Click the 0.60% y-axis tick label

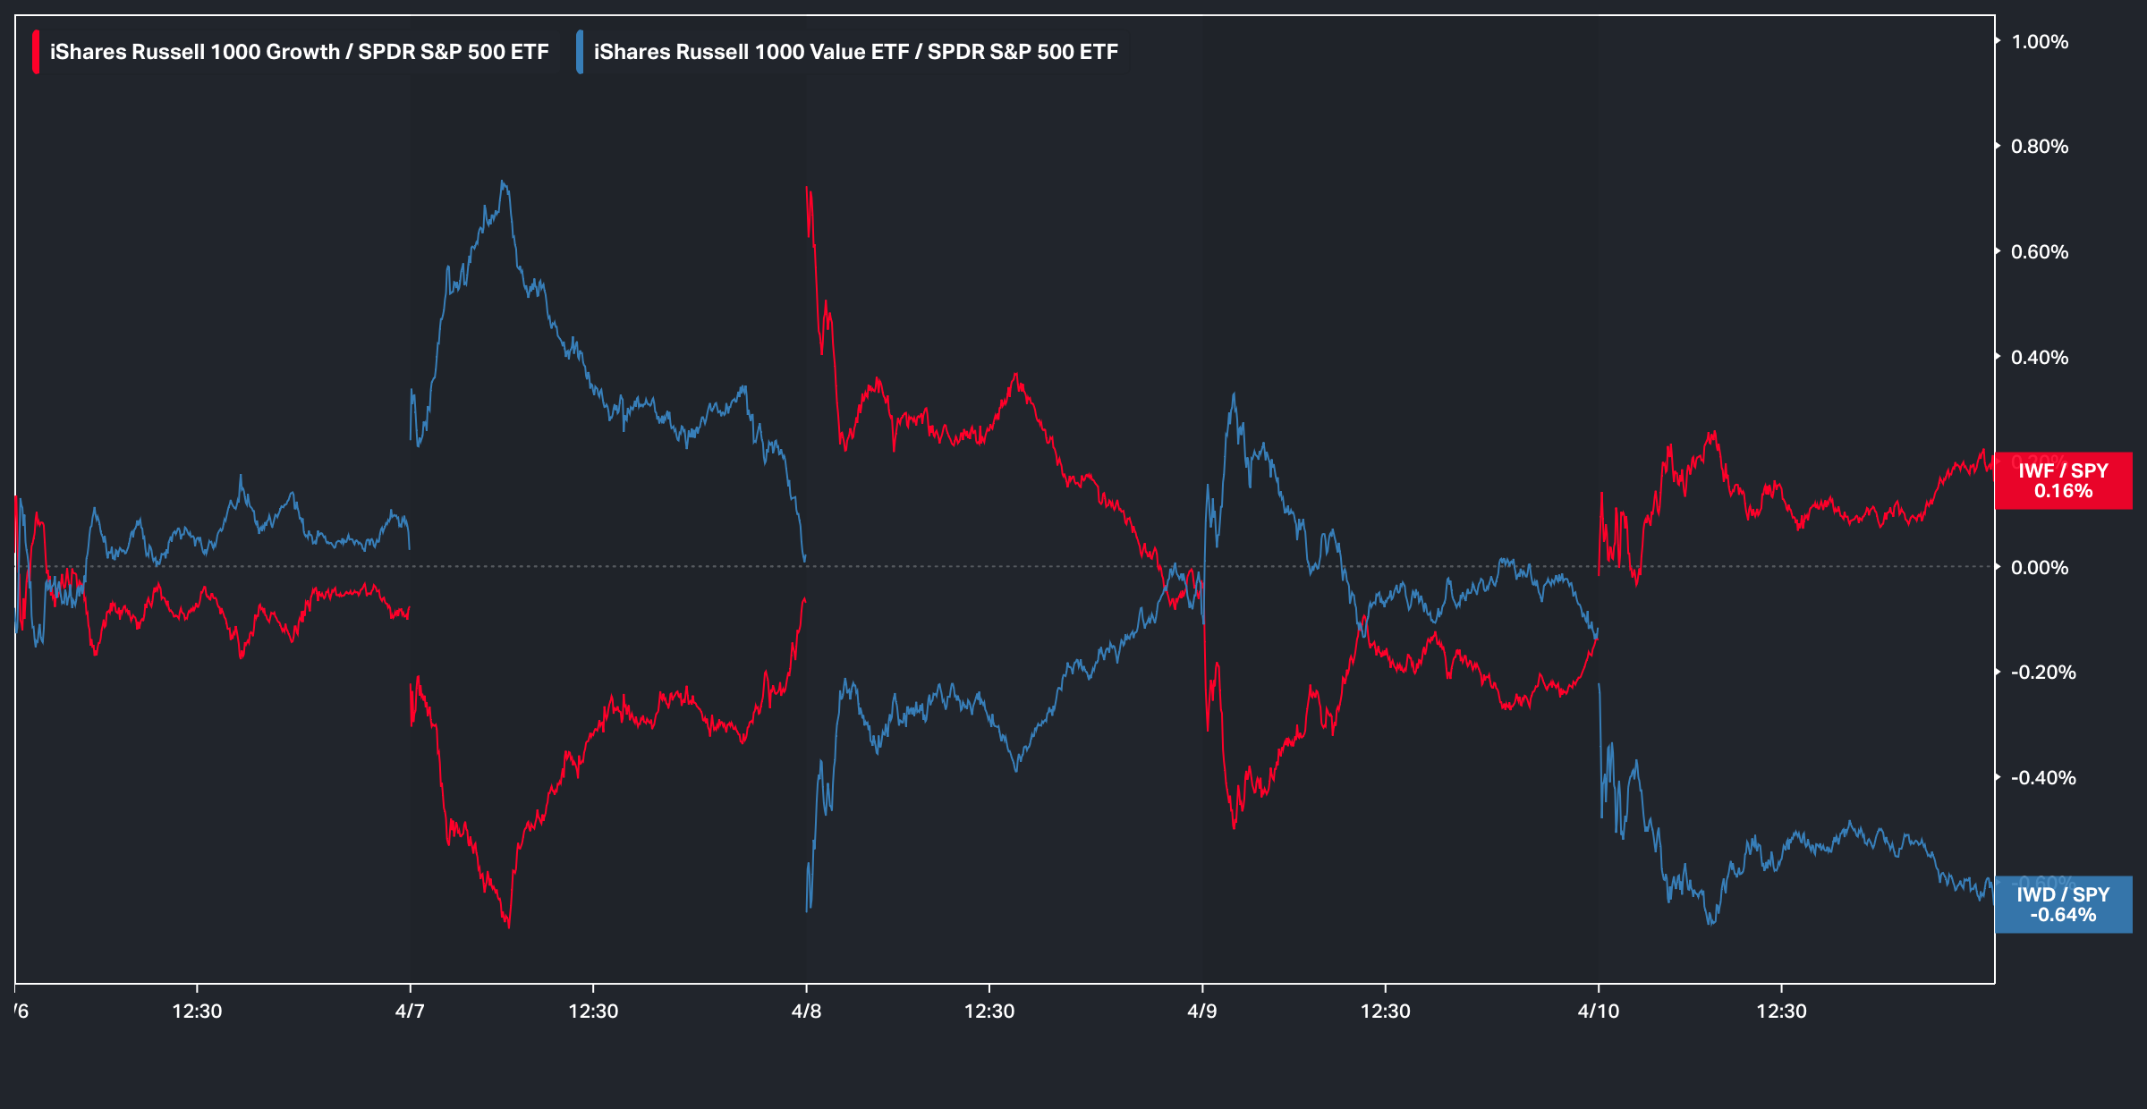click(x=2040, y=252)
